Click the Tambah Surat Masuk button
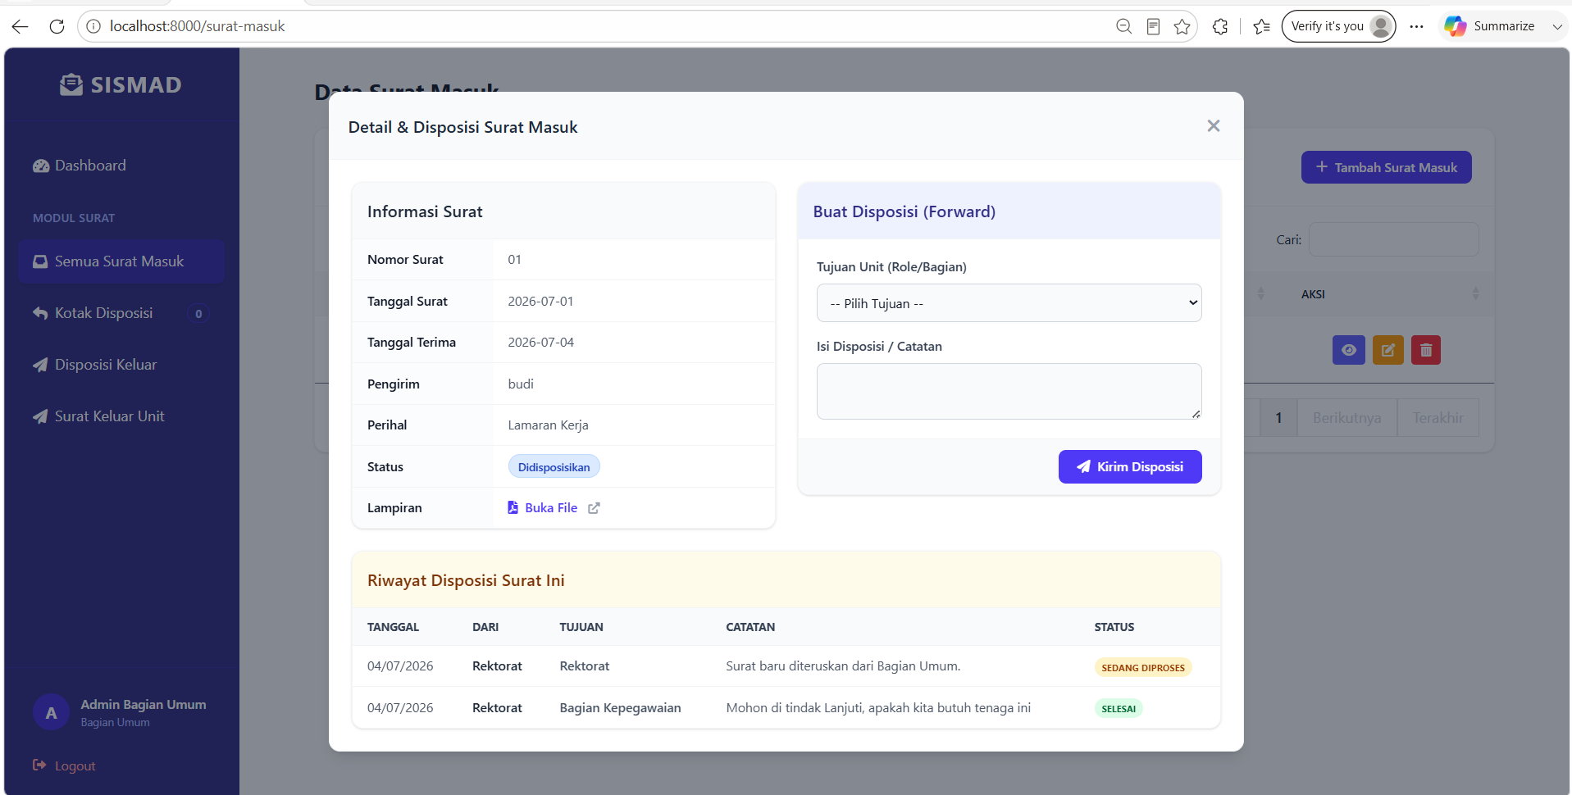 (1386, 167)
